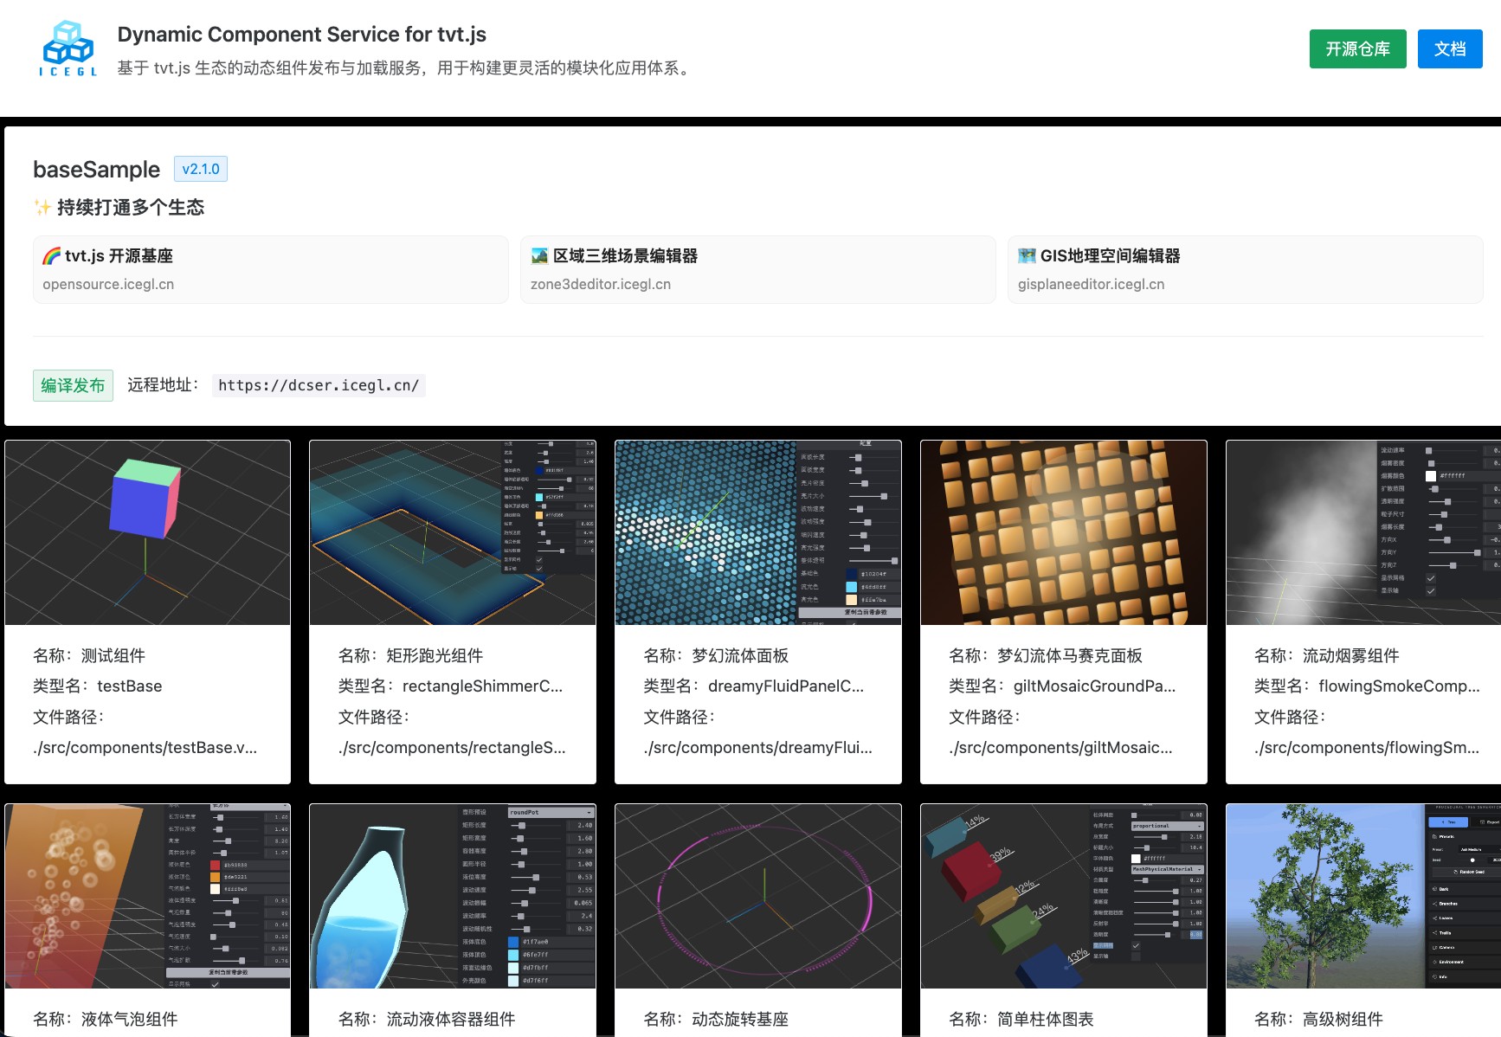Select the remote address https://dcser.icegl.cn/
Image resolution: width=1501 pixels, height=1037 pixels.
coord(319,385)
